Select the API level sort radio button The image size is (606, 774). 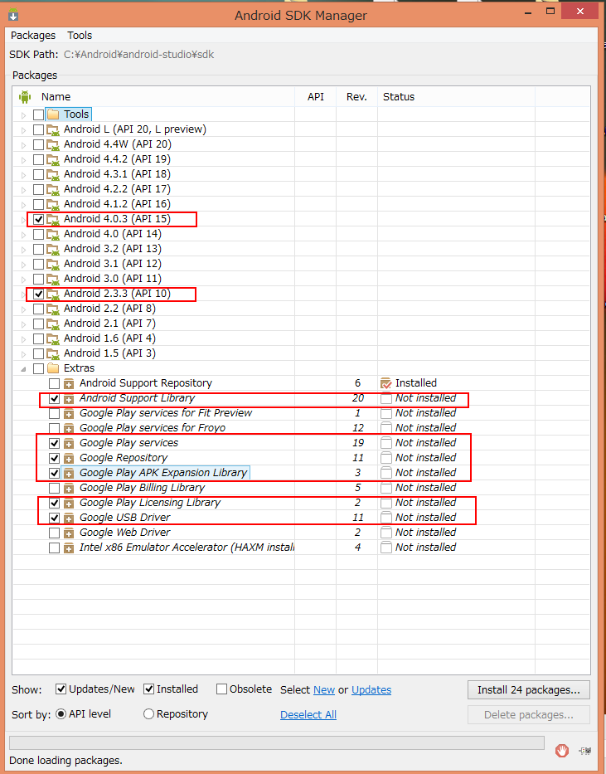(61, 713)
